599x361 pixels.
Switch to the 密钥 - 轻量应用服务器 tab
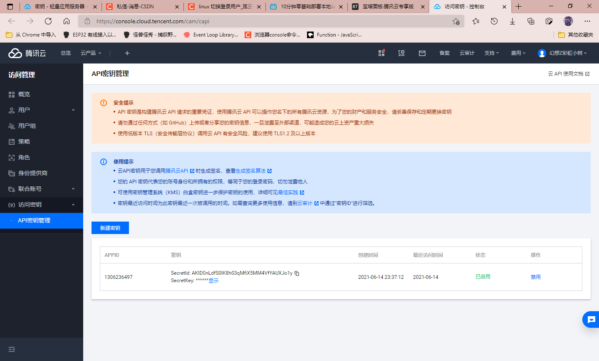(61, 7)
